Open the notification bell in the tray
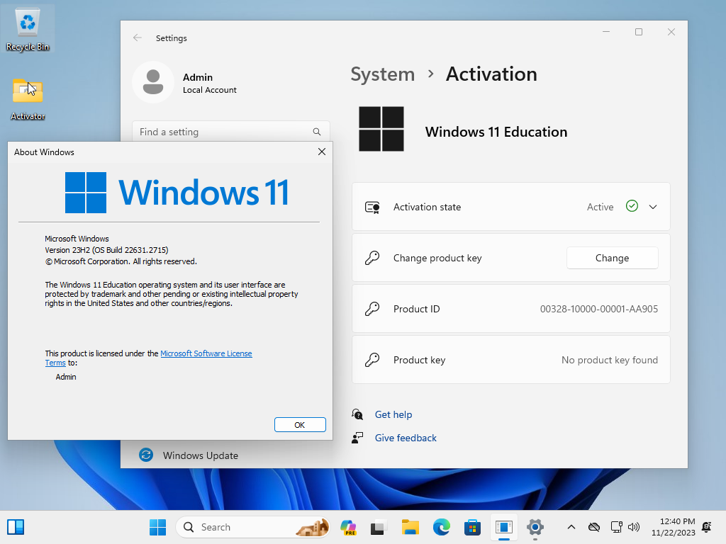Screen dimensions: 726x544 click(707, 527)
